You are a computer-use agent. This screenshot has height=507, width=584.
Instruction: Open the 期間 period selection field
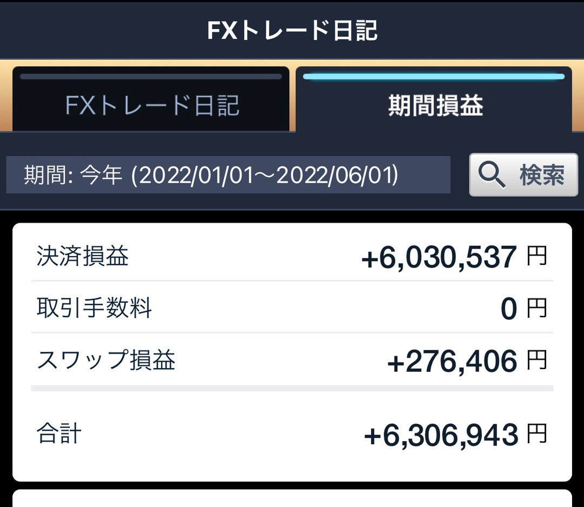[x=227, y=174]
